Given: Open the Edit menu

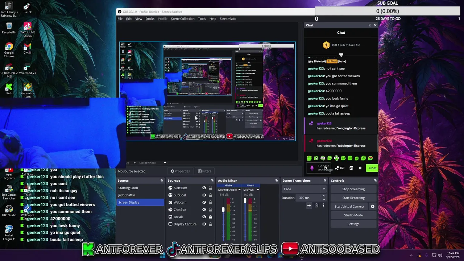Looking at the screenshot, I should [x=129, y=18].
